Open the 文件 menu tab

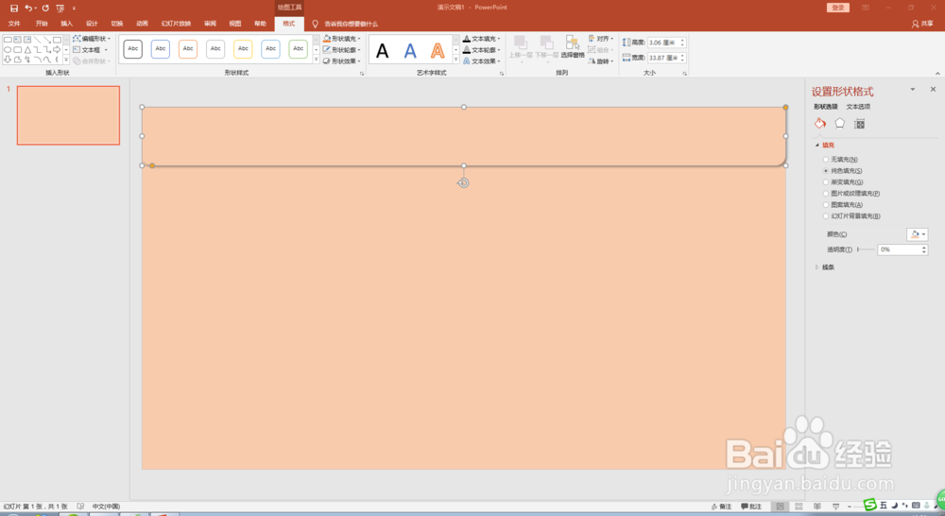click(x=14, y=24)
